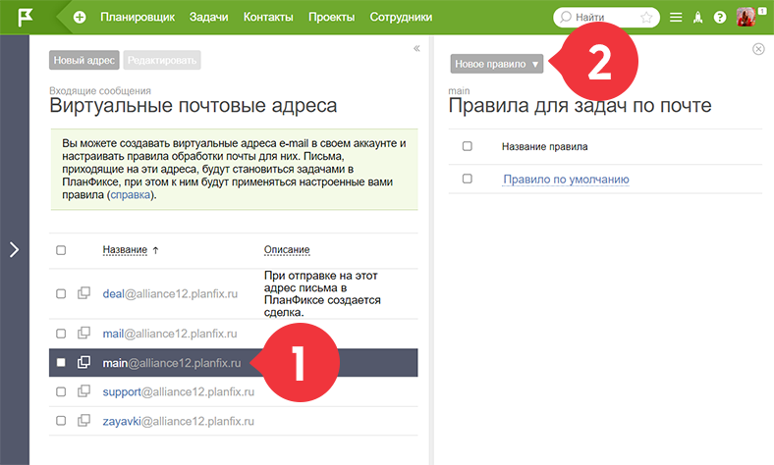This screenshot has height=465, width=774.
Task: Check the deal@alliance12 row checkbox
Action: (x=61, y=294)
